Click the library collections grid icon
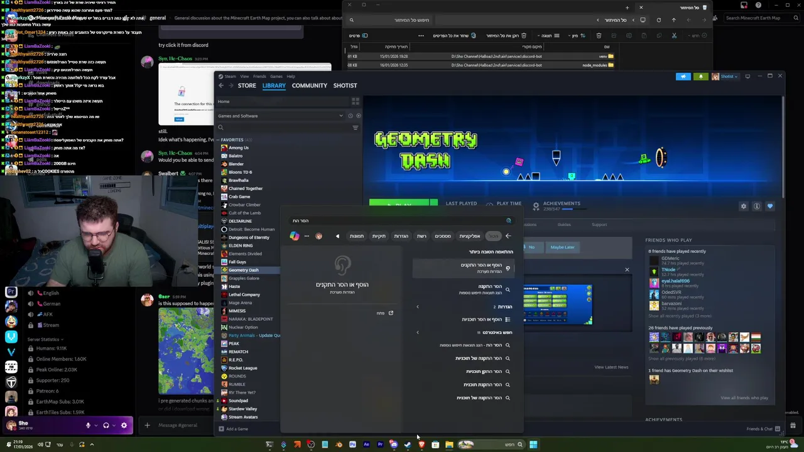 356,101
